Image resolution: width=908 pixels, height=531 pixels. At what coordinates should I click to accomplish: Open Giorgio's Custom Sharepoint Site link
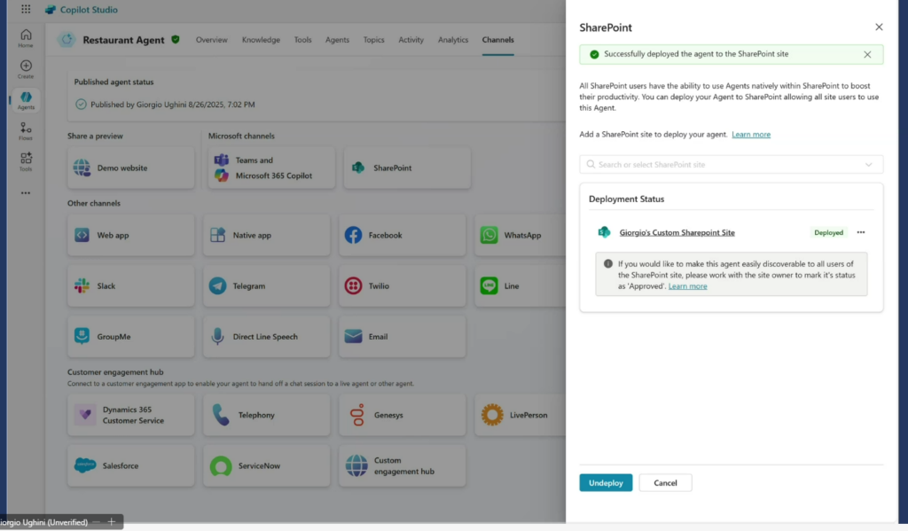coord(677,233)
